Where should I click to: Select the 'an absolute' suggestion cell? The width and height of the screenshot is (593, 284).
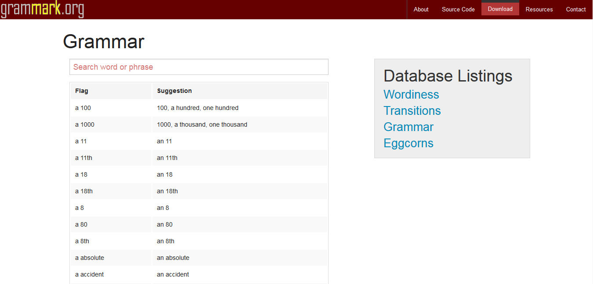pos(240,258)
